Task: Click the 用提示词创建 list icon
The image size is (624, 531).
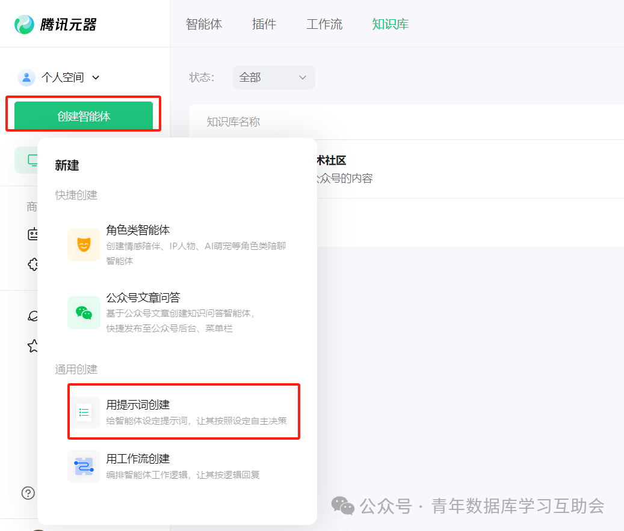Action: click(x=84, y=412)
